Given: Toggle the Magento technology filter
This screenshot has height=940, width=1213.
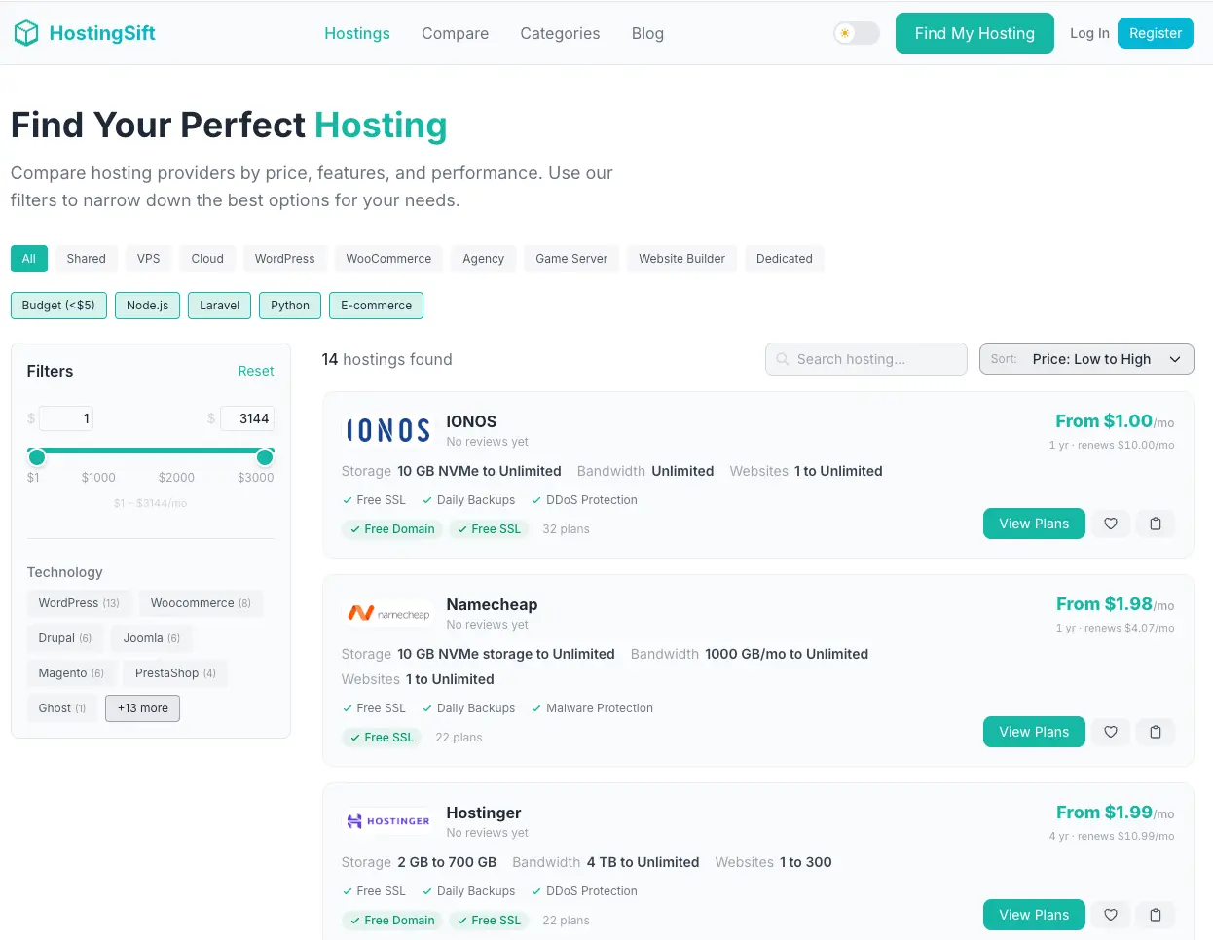Looking at the screenshot, I should [x=71, y=673].
